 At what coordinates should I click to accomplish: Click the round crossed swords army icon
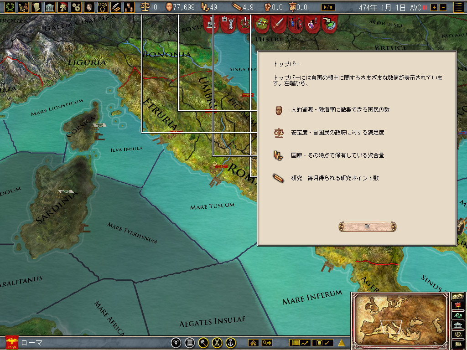(x=217, y=343)
